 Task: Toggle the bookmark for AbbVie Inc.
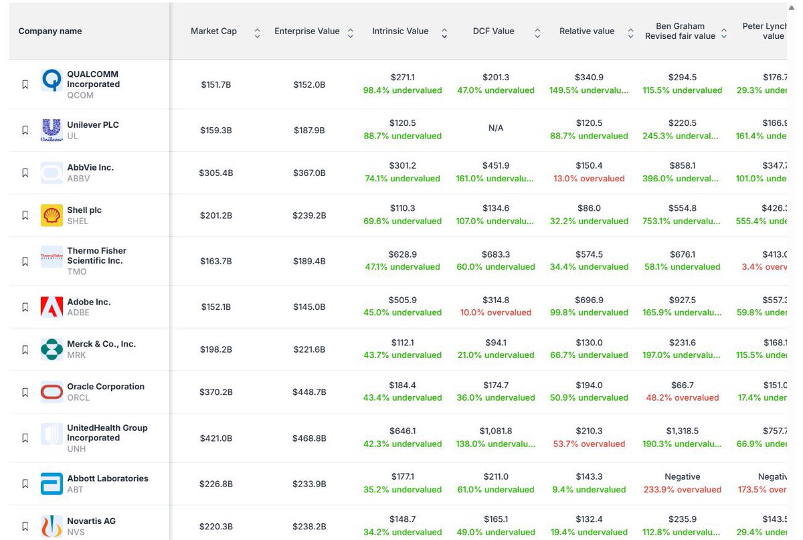[x=25, y=172]
